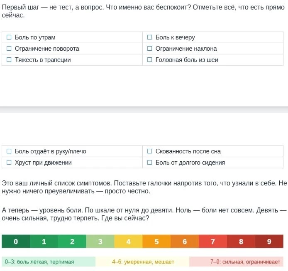The height and width of the screenshot is (271, 288).
Task: Choose pain level 6 on scale
Action: pyautogui.click(x=185, y=241)
